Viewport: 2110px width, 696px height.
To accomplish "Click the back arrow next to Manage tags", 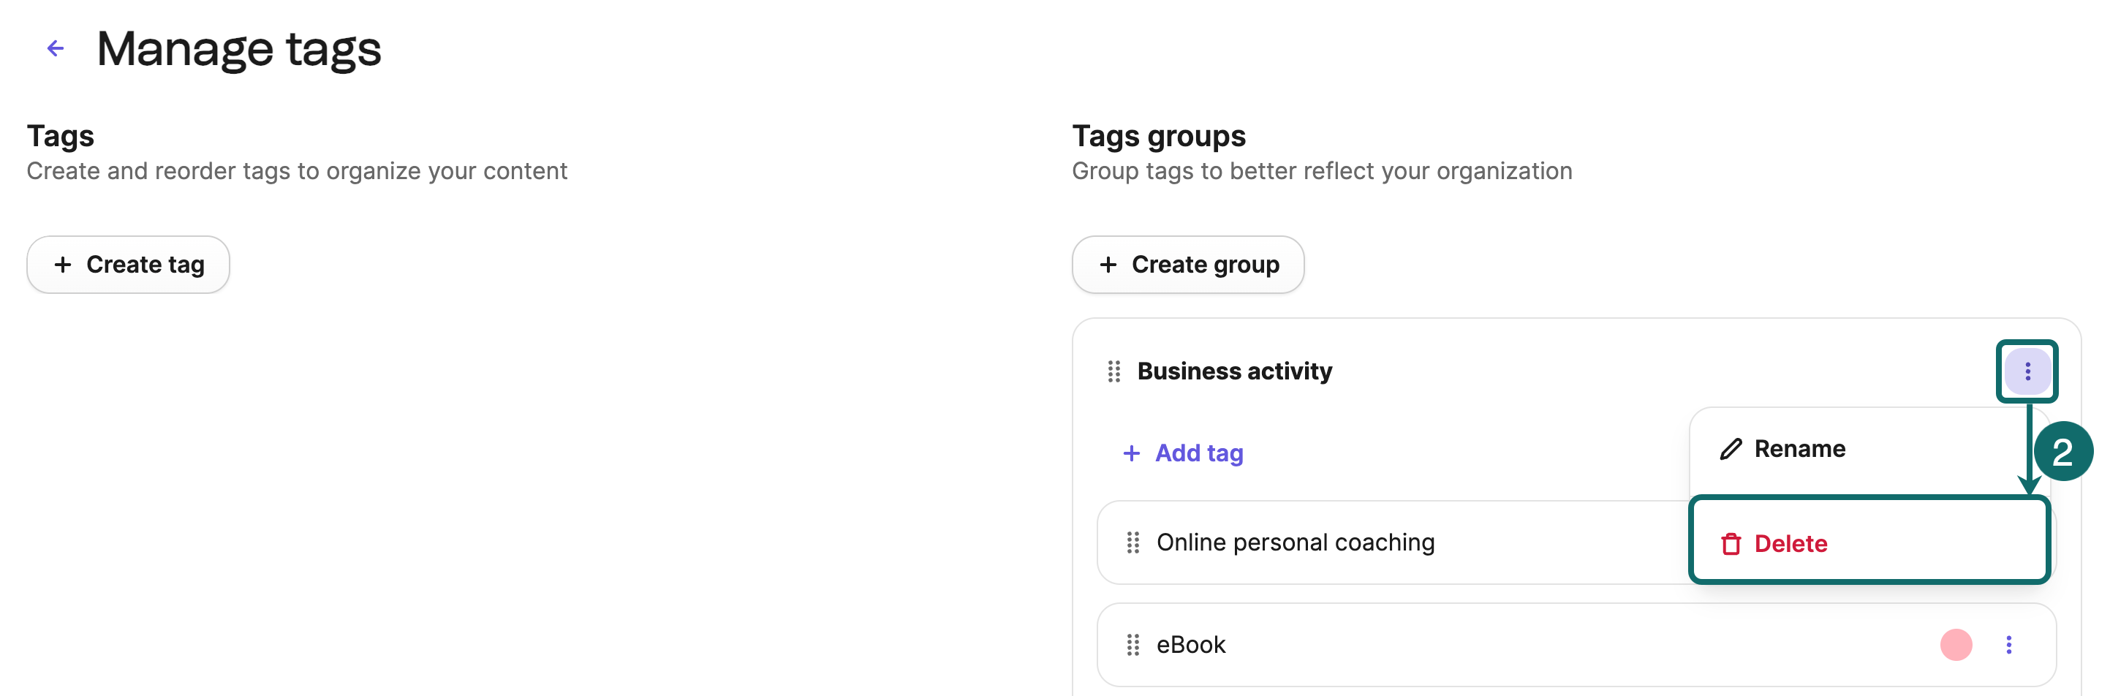I will [55, 48].
